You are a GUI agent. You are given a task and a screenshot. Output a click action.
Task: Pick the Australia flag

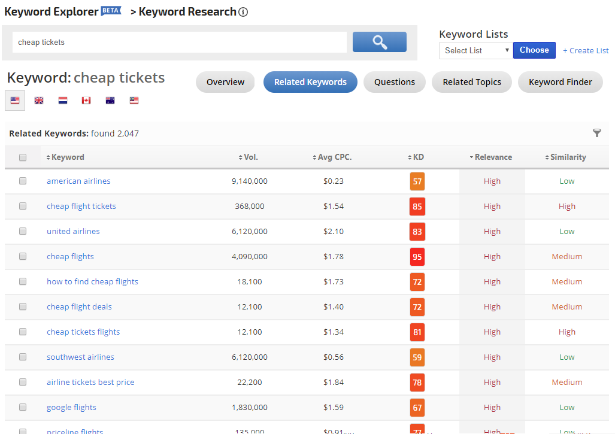pos(110,101)
